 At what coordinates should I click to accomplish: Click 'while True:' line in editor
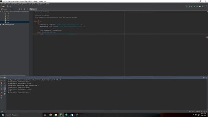click(x=38, y=21)
